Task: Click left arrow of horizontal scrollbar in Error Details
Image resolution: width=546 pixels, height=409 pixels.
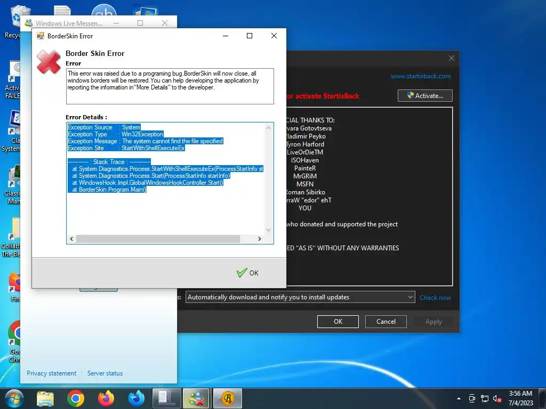Action: pyautogui.click(x=71, y=239)
